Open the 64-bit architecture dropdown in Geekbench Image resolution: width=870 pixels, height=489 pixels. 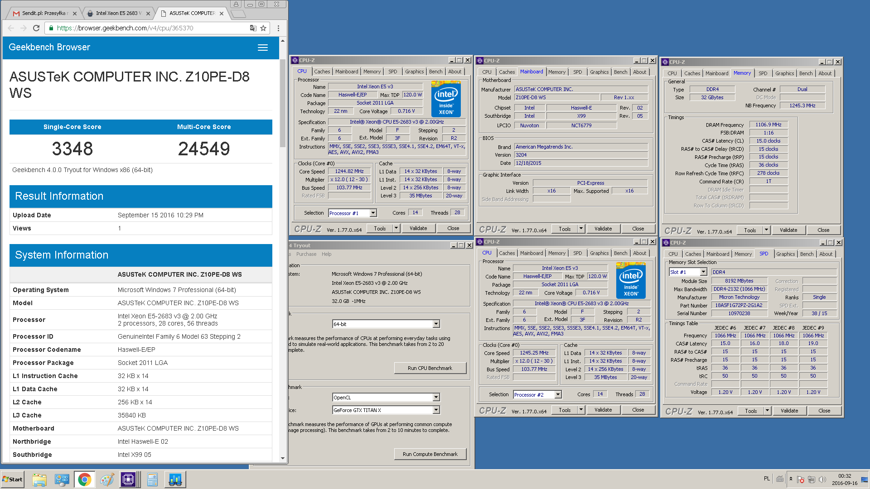point(435,324)
